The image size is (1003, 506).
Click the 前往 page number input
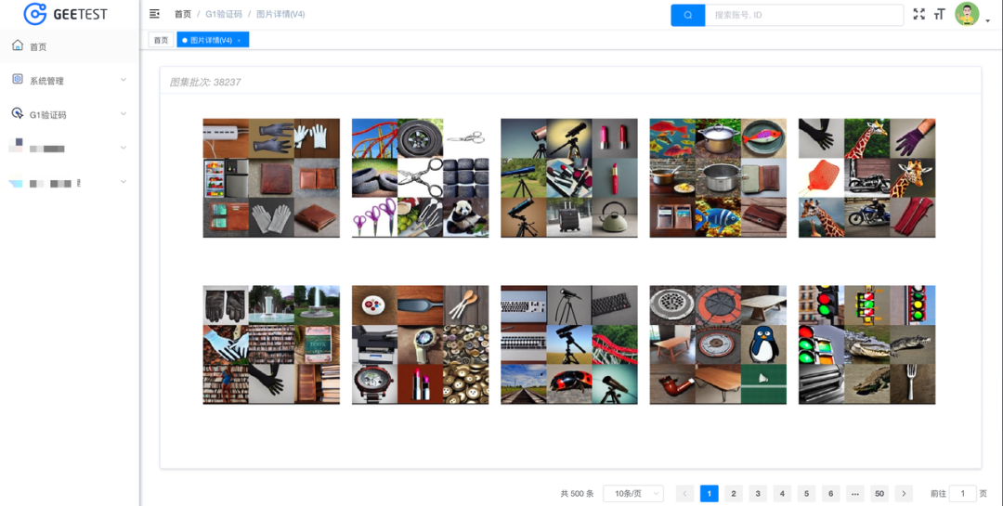(963, 493)
